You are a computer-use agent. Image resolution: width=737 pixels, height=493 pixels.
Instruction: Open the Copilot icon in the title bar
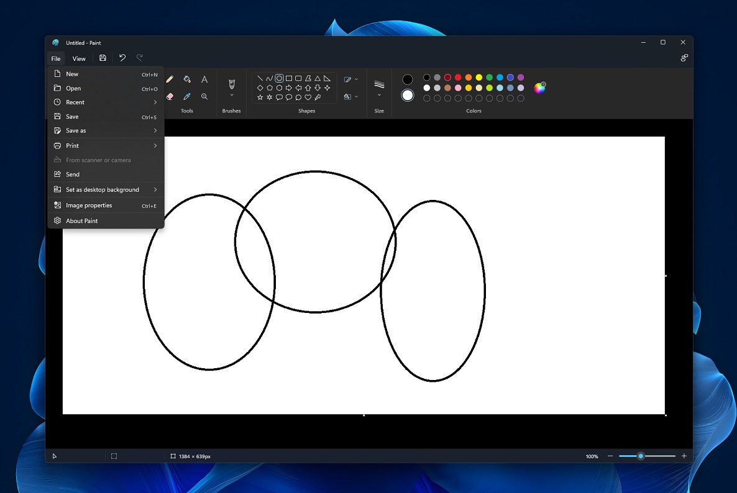[684, 58]
